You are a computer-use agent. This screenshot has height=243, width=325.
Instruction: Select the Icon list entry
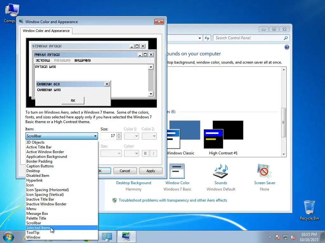point(62,185)
